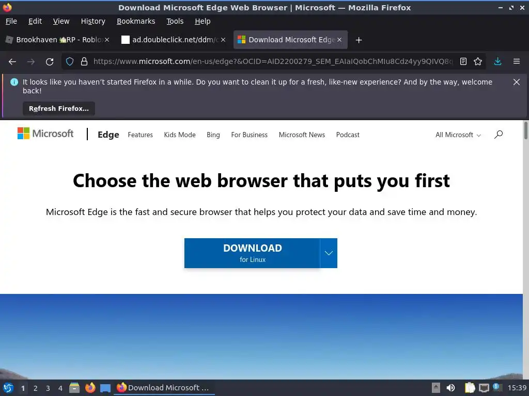This screenshot has height=396, width=529.
Task: Close the Brookhaven RP Roblox tab
Action: pos(107,40)
